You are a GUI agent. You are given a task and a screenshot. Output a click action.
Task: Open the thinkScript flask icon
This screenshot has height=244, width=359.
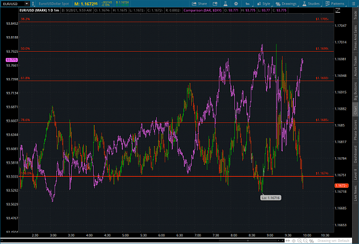pos(225,3)
